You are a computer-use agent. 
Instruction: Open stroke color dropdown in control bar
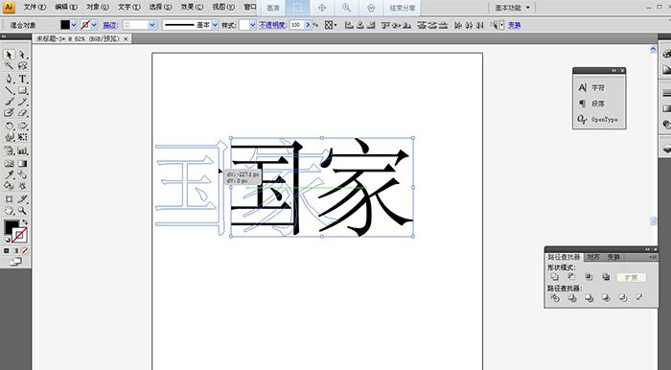[94, 25]
